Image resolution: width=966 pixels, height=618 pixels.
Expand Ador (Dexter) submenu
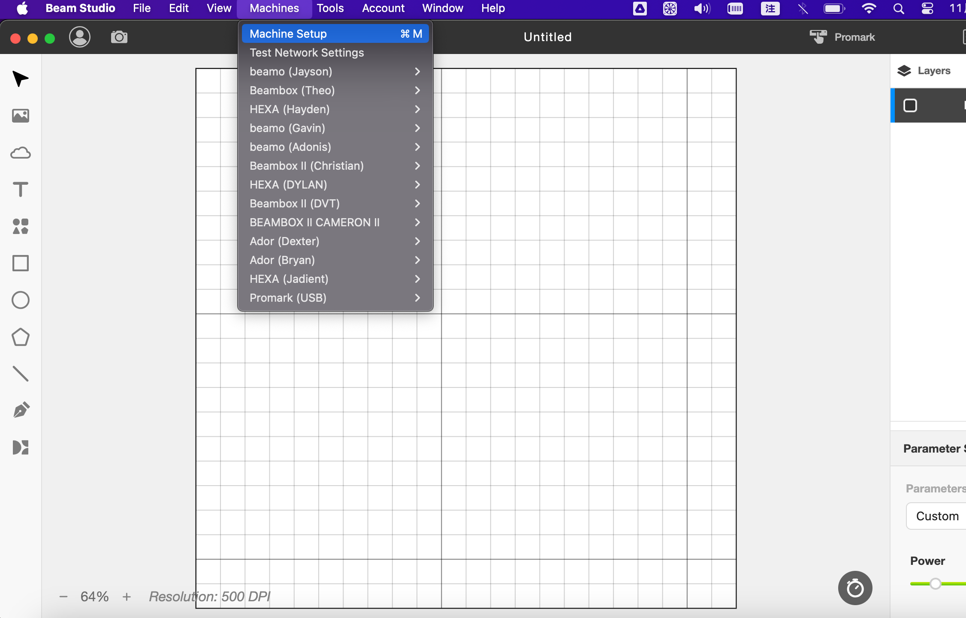(x=335, y=241)
